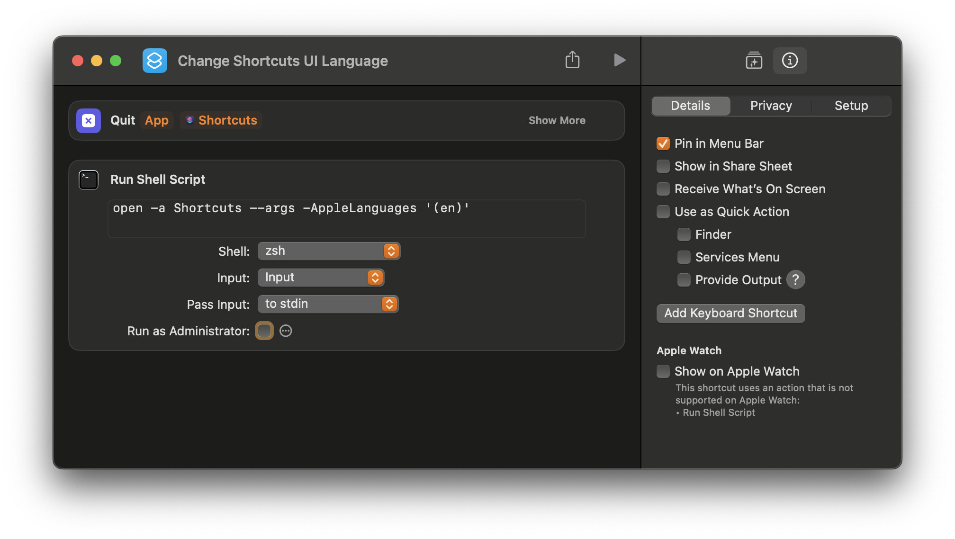Click into the shell script text field
The height and width of the screenshot is (539, 955).
(346, 219)
